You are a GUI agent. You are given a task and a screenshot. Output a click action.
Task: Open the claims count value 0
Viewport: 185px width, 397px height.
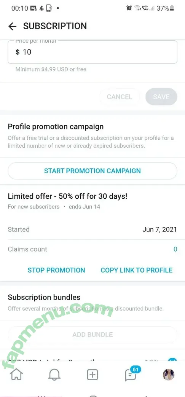(x=175, y=249)
